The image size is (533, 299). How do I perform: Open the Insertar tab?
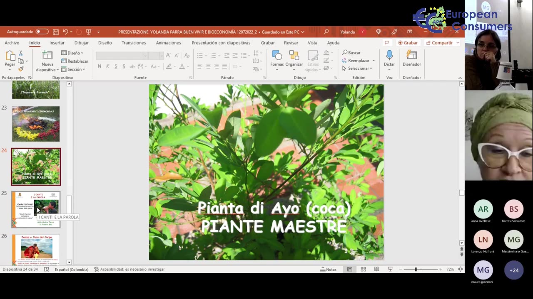[x=57, y=43]
